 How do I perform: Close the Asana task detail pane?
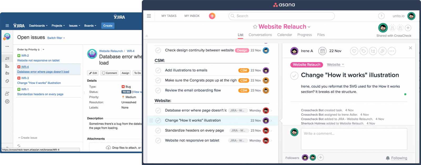[x=410, y=48]
